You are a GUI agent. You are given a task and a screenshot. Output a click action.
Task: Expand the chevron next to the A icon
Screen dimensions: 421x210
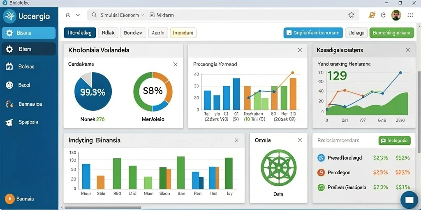click(x=78, y=15)
